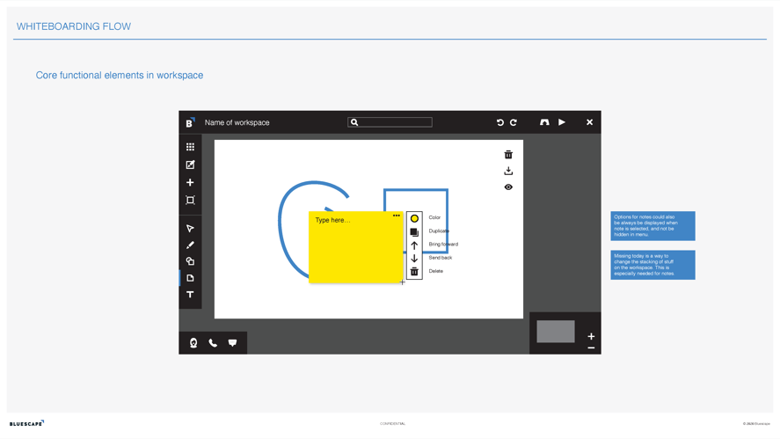The height and width of the screenshot is (439, 780).
Task: Click the Undo arrow in top bar
Action: point(499,122)
